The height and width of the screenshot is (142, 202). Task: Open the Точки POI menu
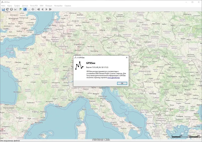34,6
